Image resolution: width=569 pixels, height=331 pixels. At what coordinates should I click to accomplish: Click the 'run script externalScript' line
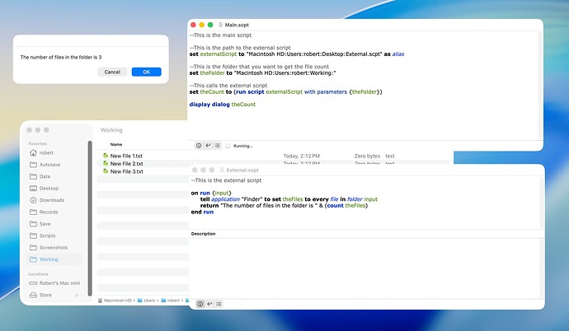pos(285,91)
